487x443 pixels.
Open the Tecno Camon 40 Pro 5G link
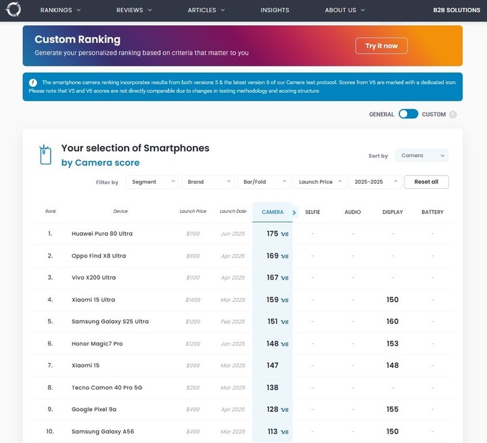tap(107, 387)
